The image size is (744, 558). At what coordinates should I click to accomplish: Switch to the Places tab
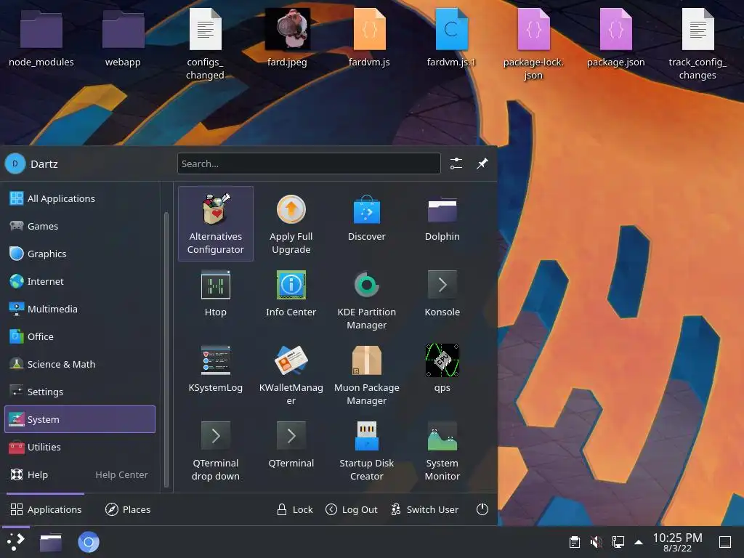[128, 509]
